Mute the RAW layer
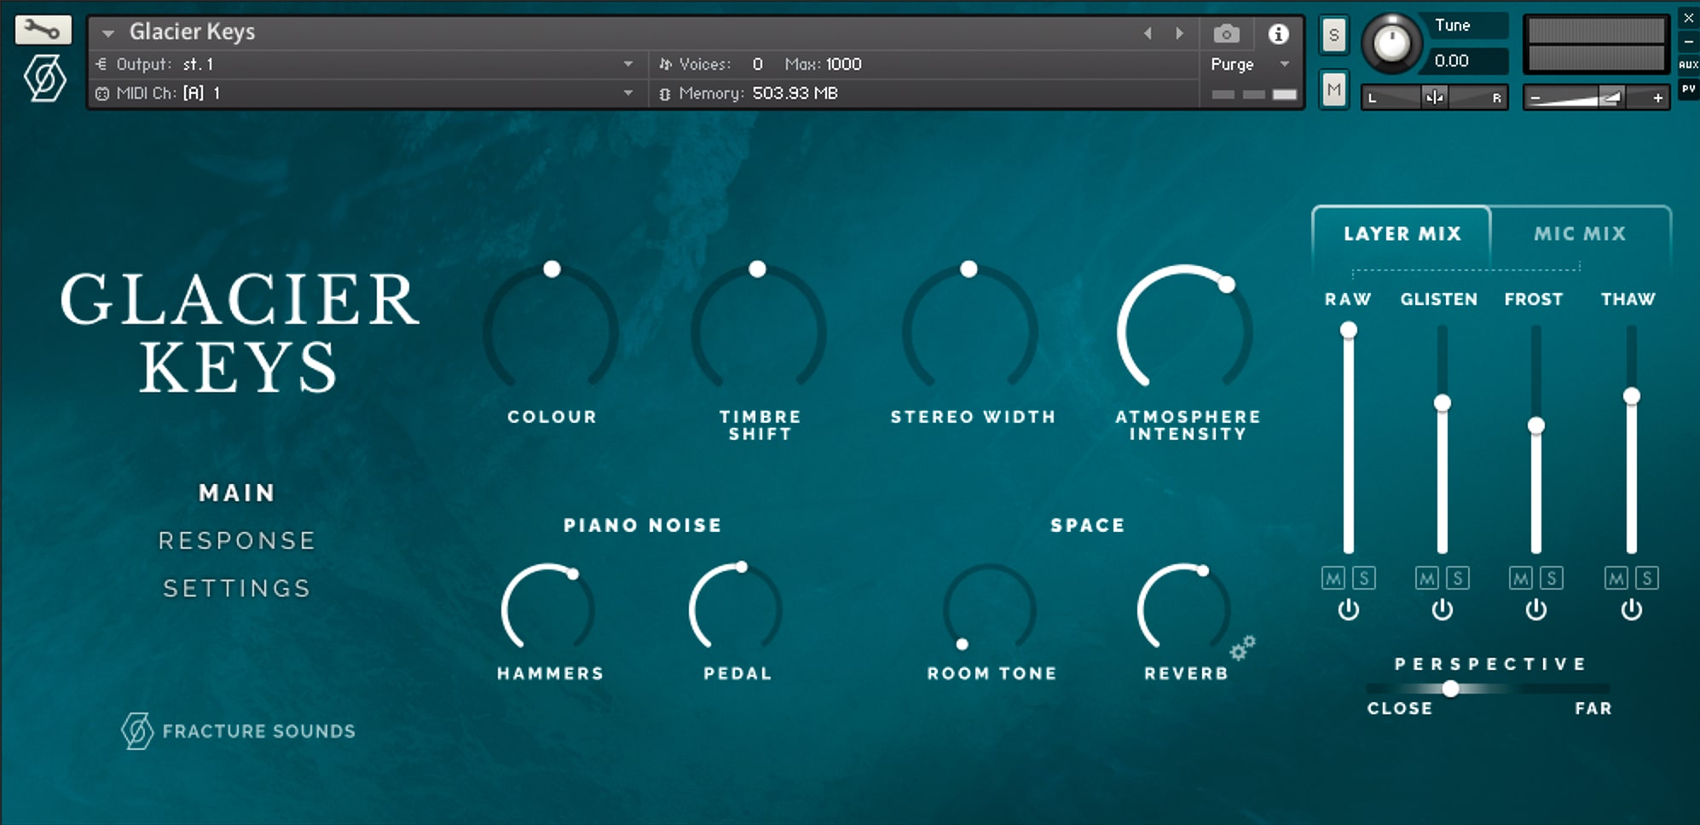Image resolution: width=1700 pixels, height=825 pixels. [1333, 579]
